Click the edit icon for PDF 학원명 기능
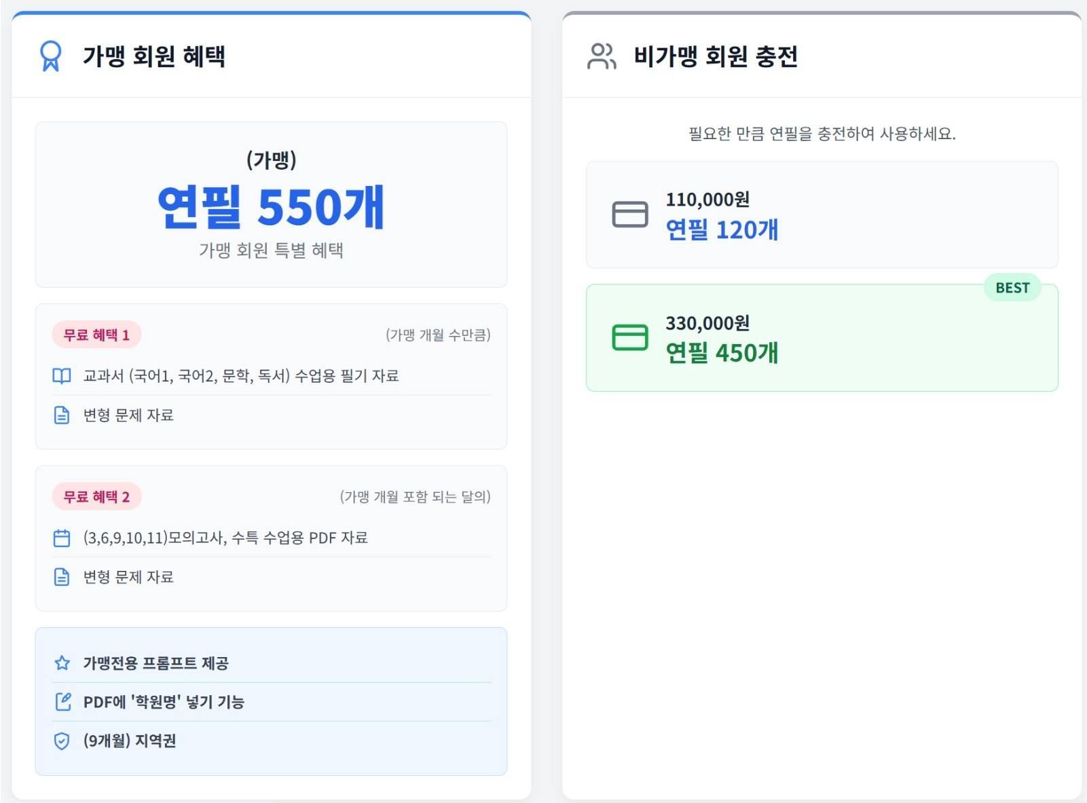This screenshot has height=803, width=1087. point(62,702)
